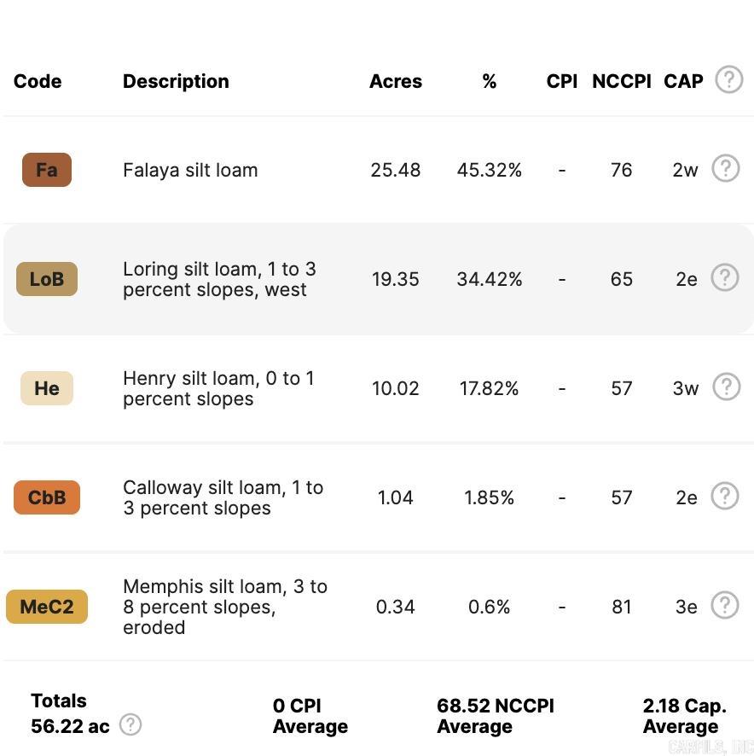The height and width of the screenshot is (756, 754).
Task: Click the NCCPI column header
Action: (x=621, y=81)
